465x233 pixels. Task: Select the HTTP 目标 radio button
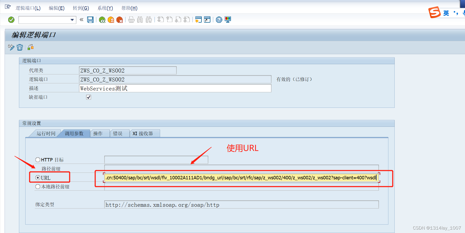pyautogui.click(x=38, y=160)
